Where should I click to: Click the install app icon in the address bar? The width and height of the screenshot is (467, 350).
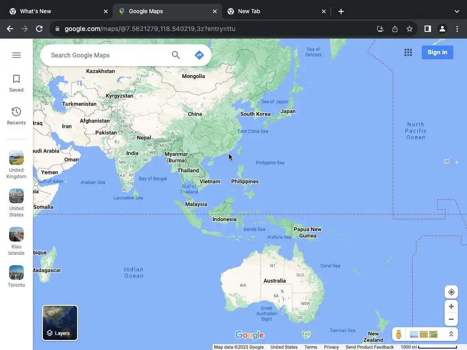click(x=380, y=29)
